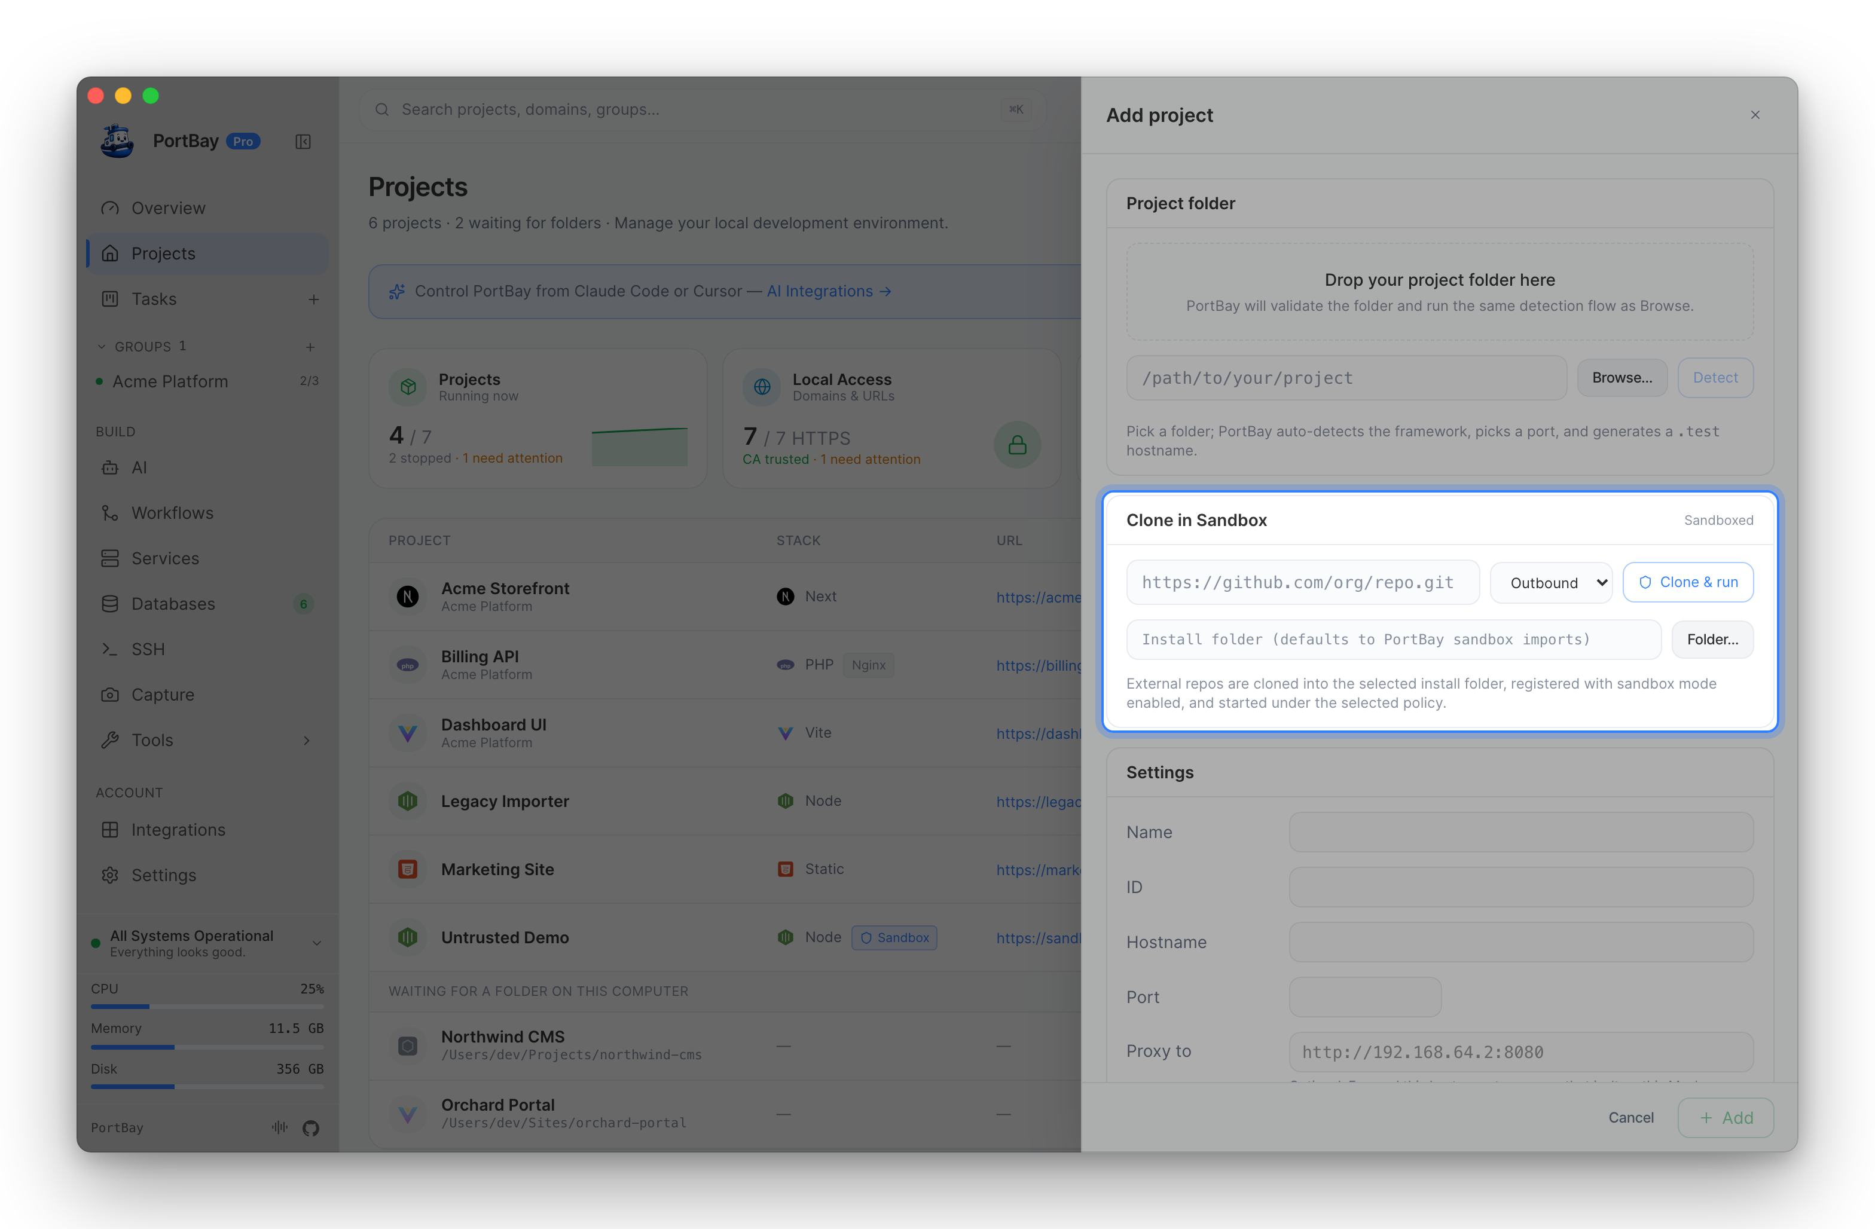Click the Memory usage bar
Screen dimensions: 1875x1229
click(x=207, y=1047)
